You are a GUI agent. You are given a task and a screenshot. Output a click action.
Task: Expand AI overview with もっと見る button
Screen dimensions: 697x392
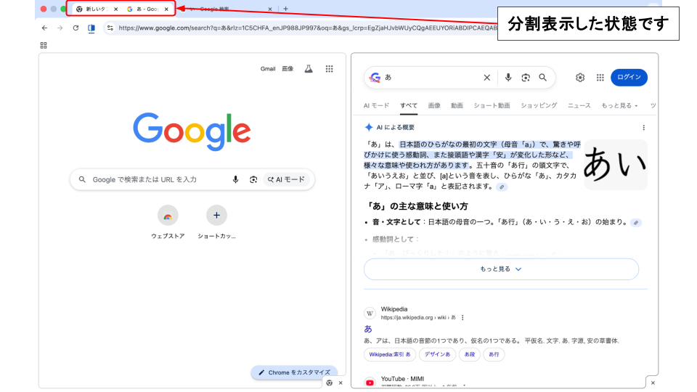click(501, 269)
